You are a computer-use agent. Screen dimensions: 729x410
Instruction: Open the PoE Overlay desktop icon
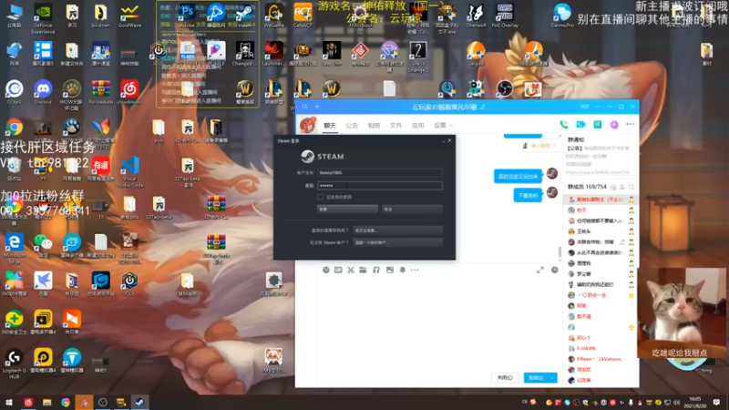[x=505, y=16]
